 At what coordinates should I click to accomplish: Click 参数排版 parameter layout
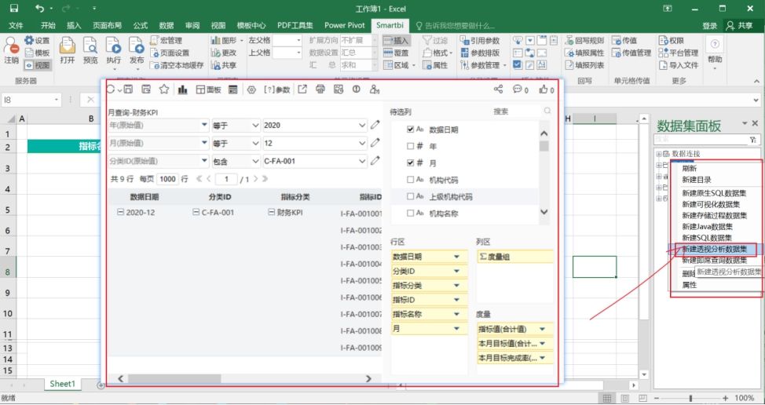[480, 53]
